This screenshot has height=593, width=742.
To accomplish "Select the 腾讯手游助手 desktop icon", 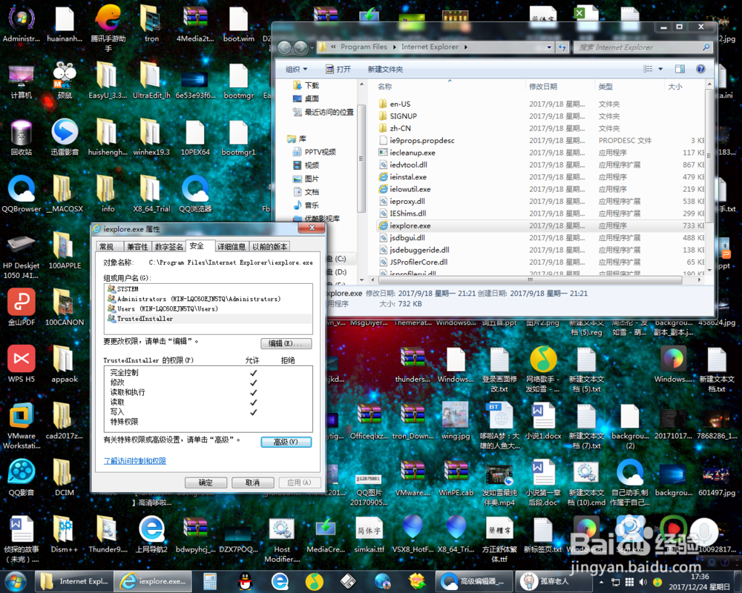I will click(x=108, y=27).
